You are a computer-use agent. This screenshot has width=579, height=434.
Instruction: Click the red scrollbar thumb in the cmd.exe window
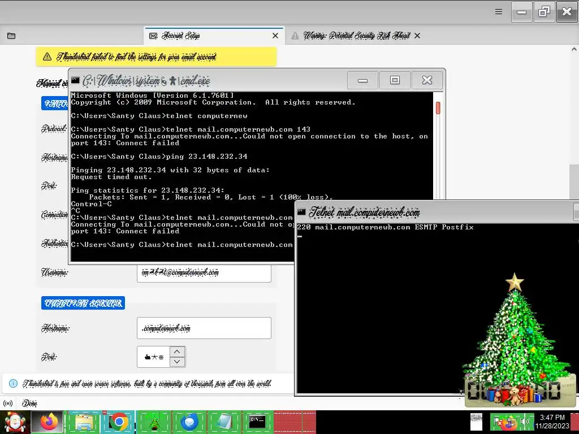point(438,108)
